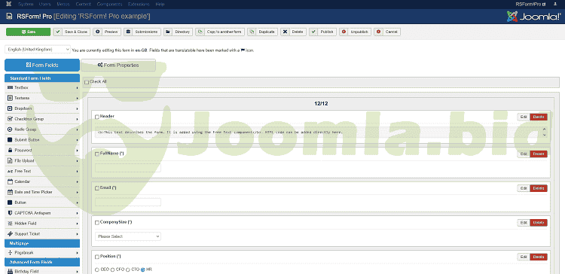The width and height of the screenshot is (565, 274).
Task: Add a Calendar field from sidebar
Action: pos(42,181)
